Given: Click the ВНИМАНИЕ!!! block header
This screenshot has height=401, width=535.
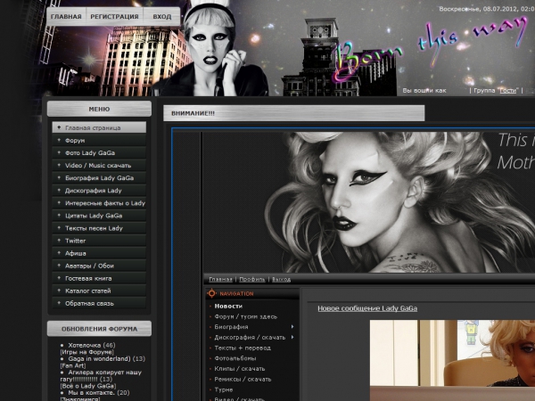Looking at the screenshot, I should pyautogui.click(x=294, y=113).
